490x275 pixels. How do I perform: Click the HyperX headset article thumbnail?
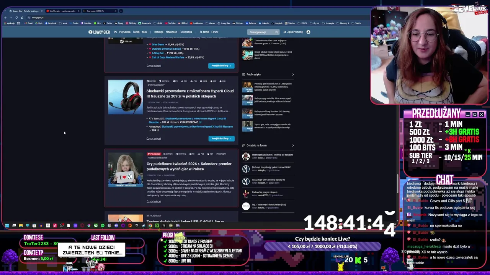[x=126, y=97]
